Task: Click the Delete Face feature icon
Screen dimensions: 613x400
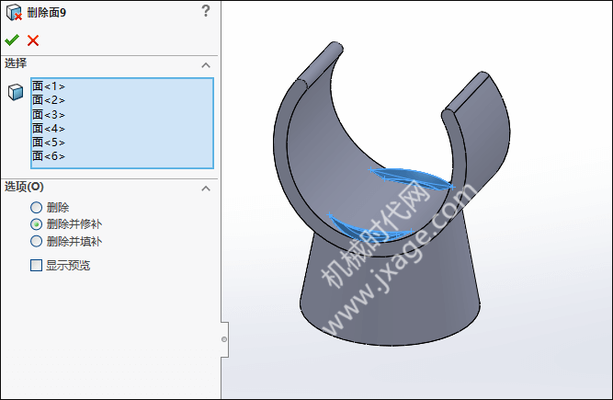Action: click(14, 12)
